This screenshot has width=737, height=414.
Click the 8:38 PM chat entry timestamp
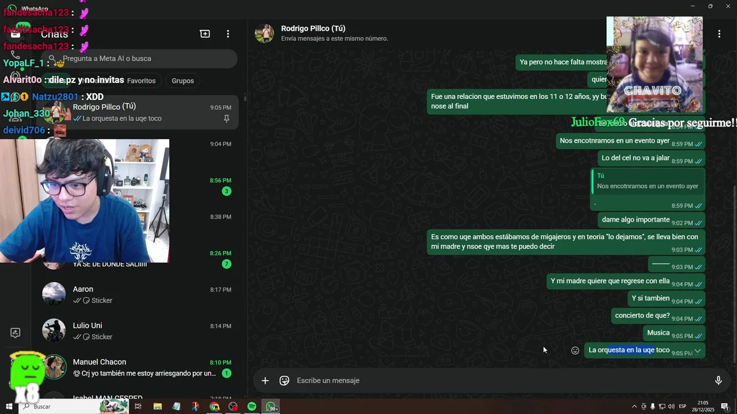point(221,217)
